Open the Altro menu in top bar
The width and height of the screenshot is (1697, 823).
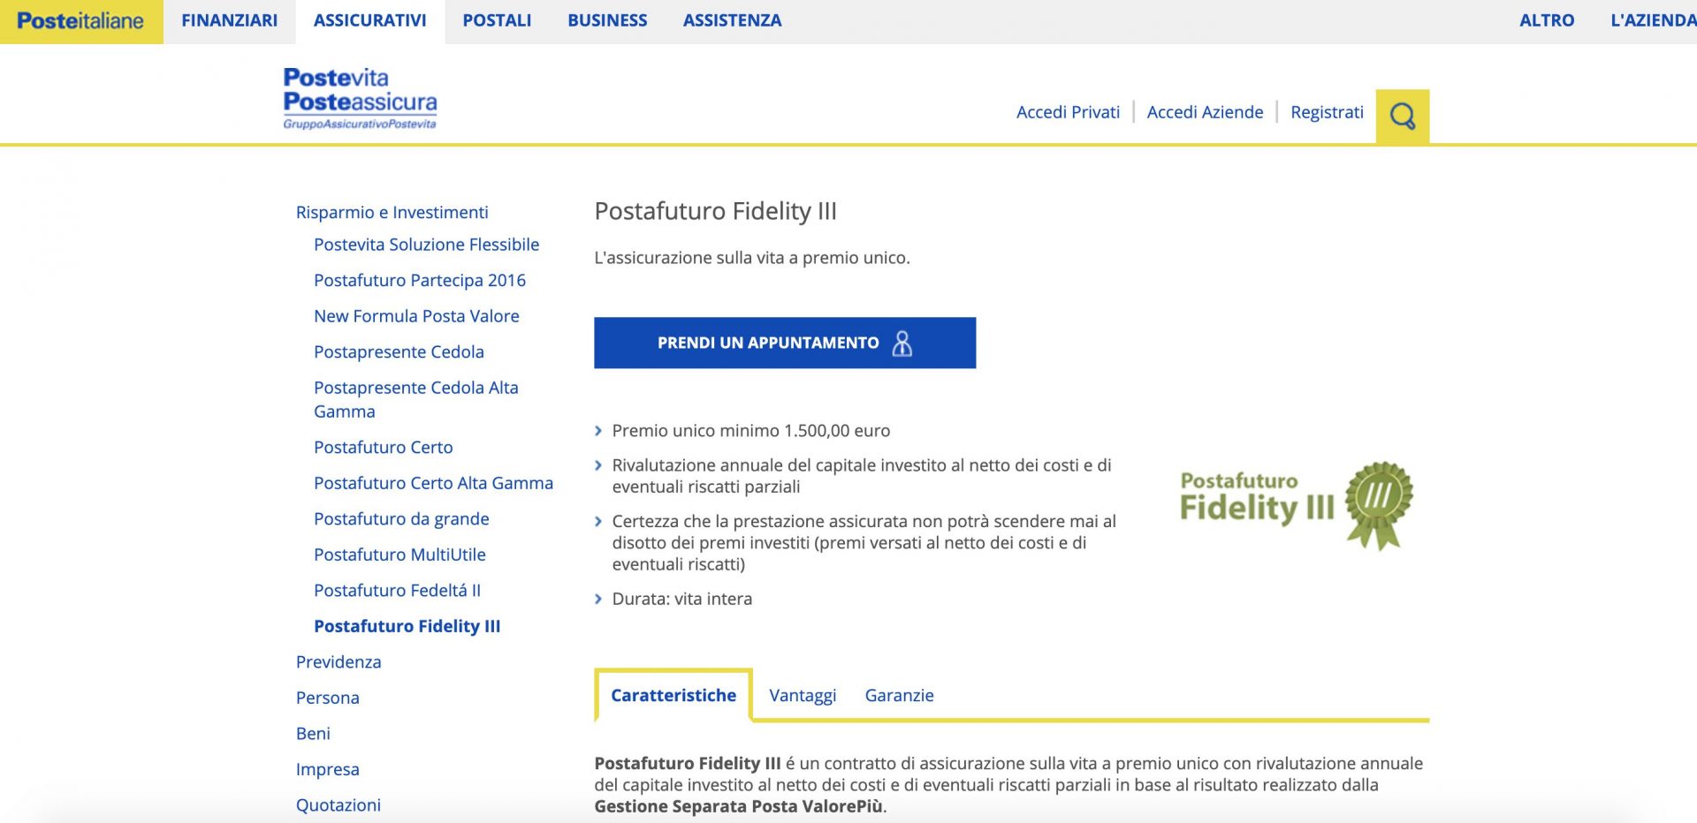[x=1546, y=20]
